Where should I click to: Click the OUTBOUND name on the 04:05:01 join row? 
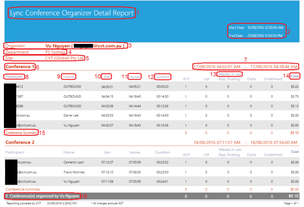point(72,87)
